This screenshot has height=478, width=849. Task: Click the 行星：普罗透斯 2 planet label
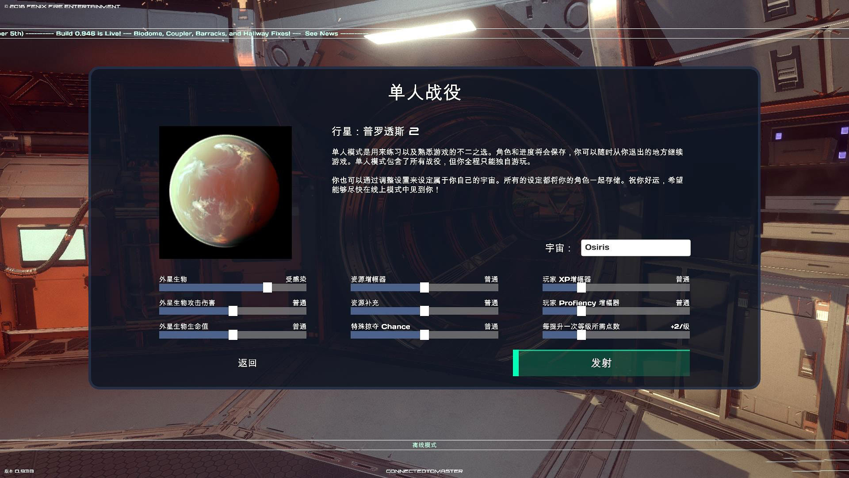(x=375, y=131)
